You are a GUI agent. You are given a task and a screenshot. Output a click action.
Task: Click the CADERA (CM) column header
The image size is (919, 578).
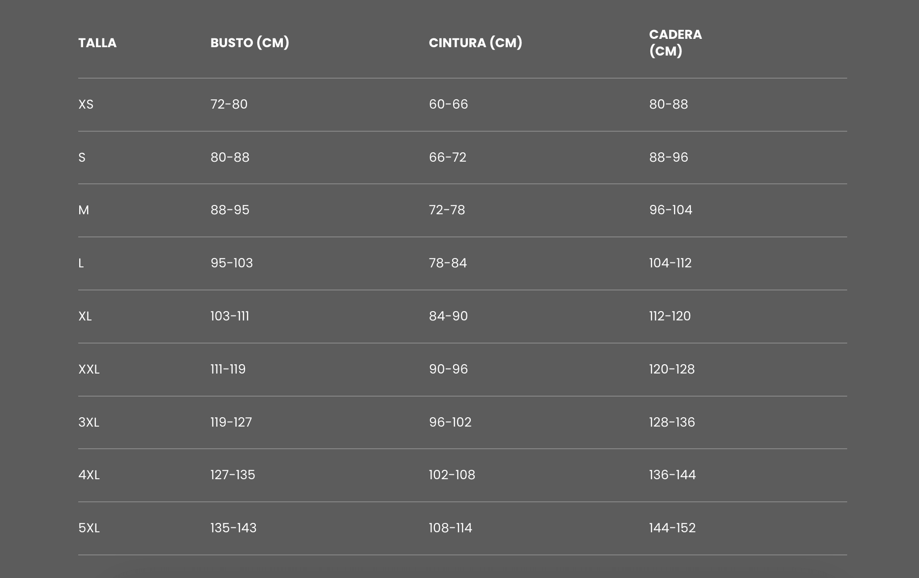[675, 43]
